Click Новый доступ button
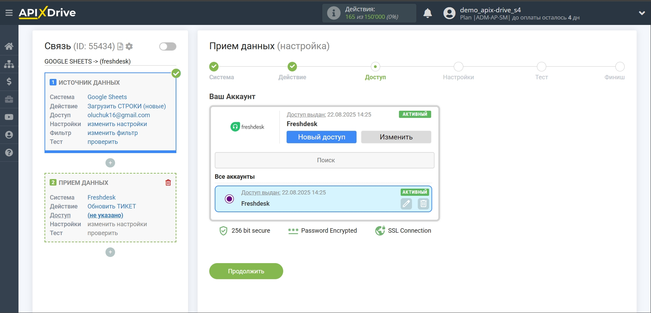 point(322,137)
